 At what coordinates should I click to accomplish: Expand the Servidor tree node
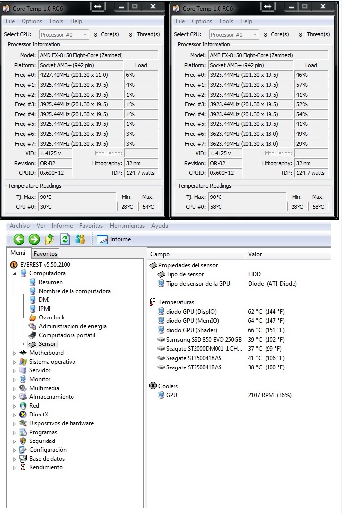14,371
